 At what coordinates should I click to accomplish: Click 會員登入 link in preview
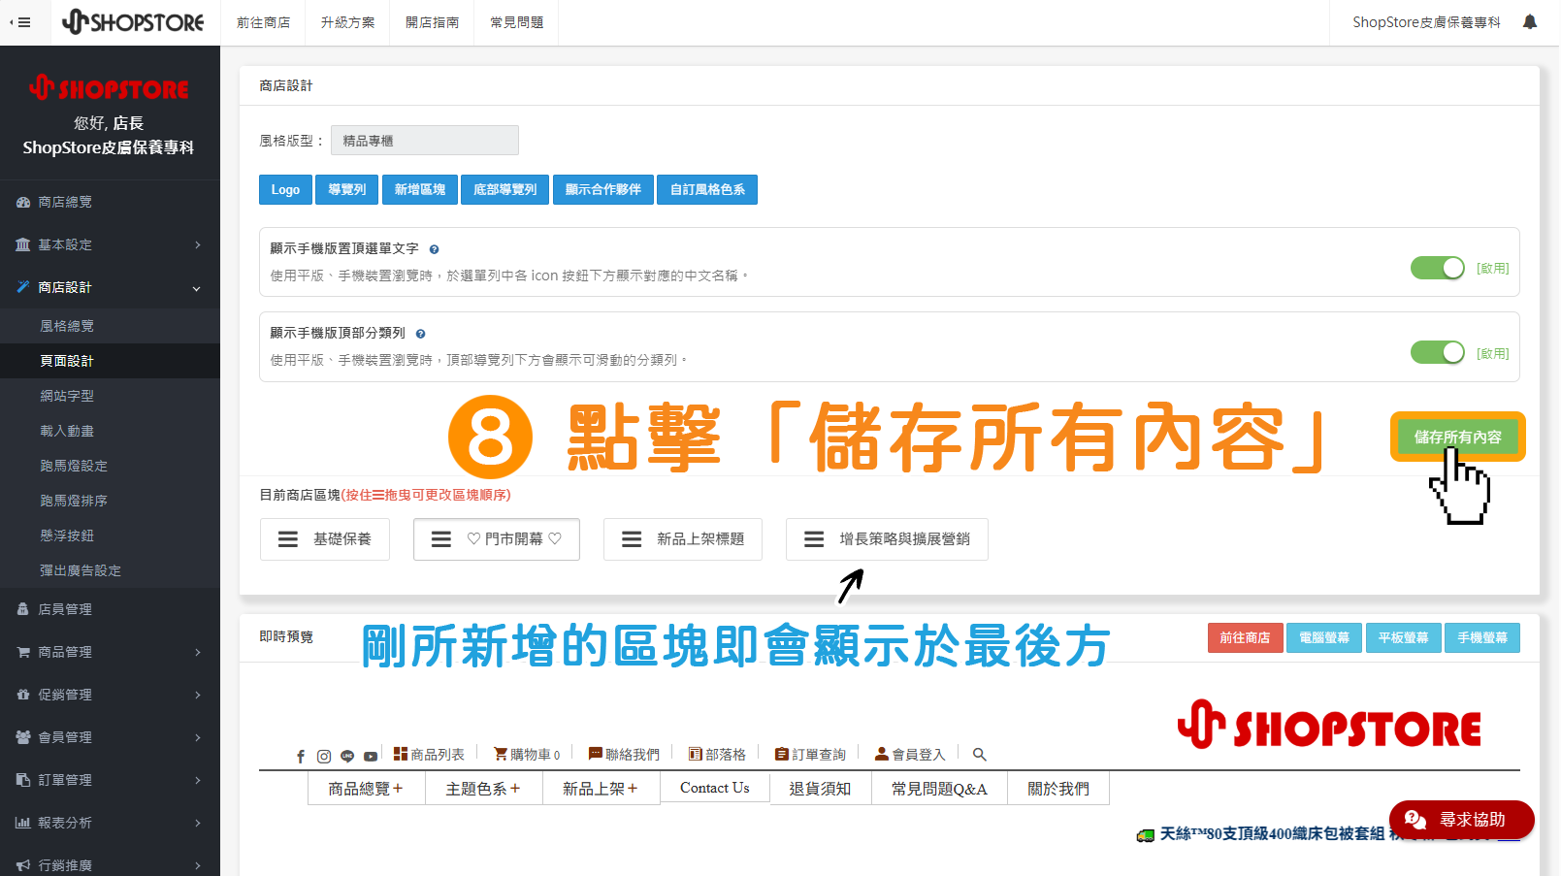click(910, 754)
